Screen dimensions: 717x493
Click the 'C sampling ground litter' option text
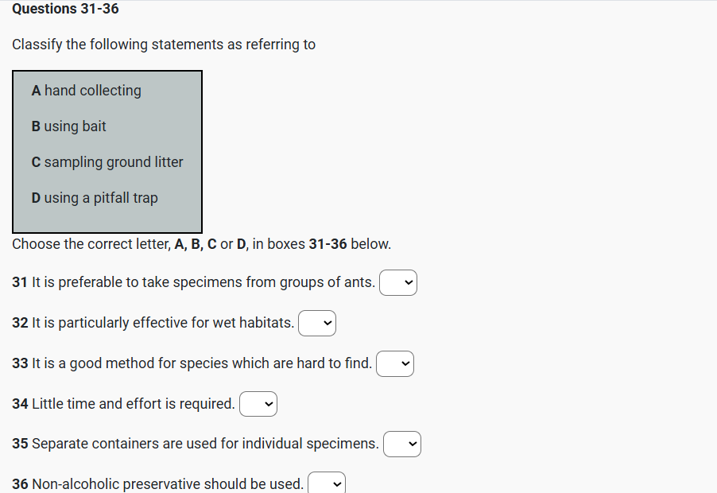click(x=107, y=162)
